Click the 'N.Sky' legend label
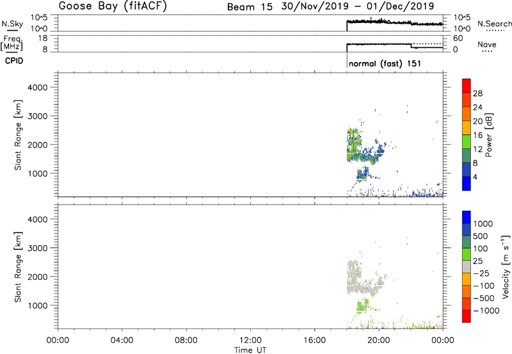 (12, 24)
